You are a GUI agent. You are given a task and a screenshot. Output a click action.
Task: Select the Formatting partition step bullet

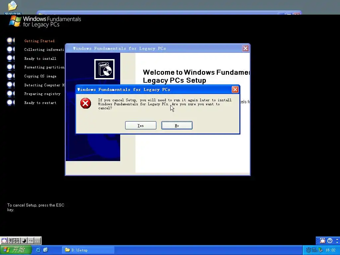10,67
